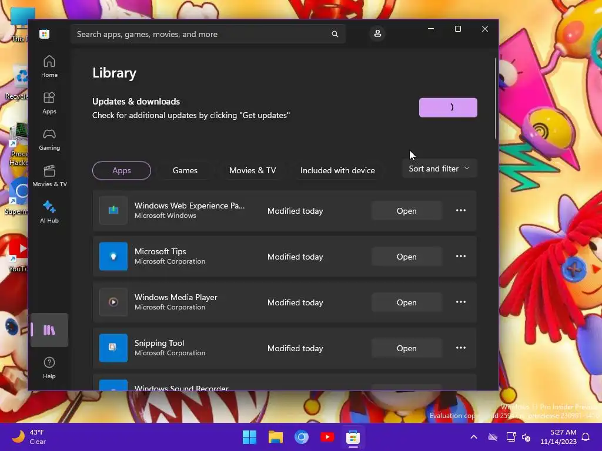
Task: Select the Library icon in sidebar
Action: (x=49, y=330)
